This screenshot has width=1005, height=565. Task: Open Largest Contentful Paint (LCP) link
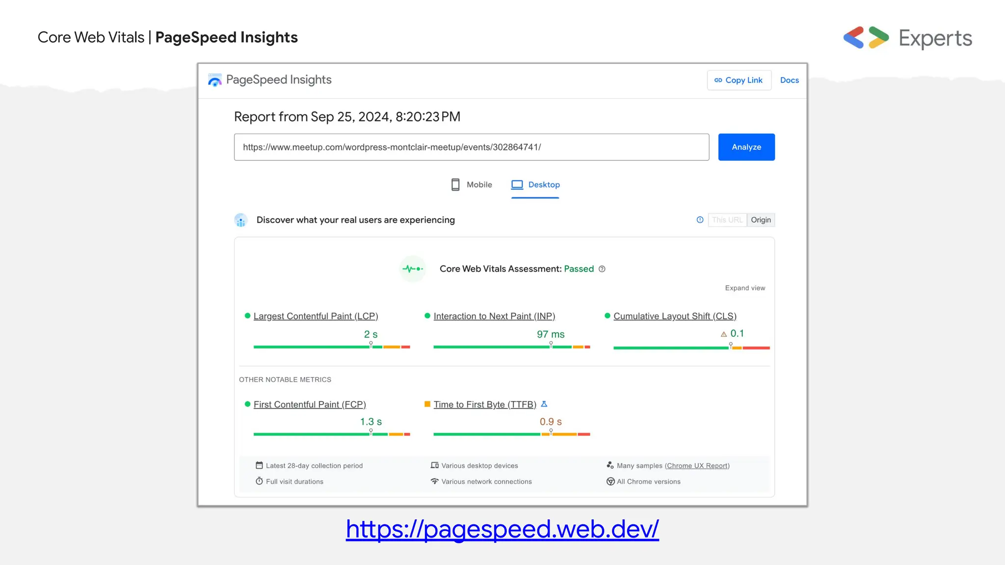pyautogui.click(x=316, y=316)
